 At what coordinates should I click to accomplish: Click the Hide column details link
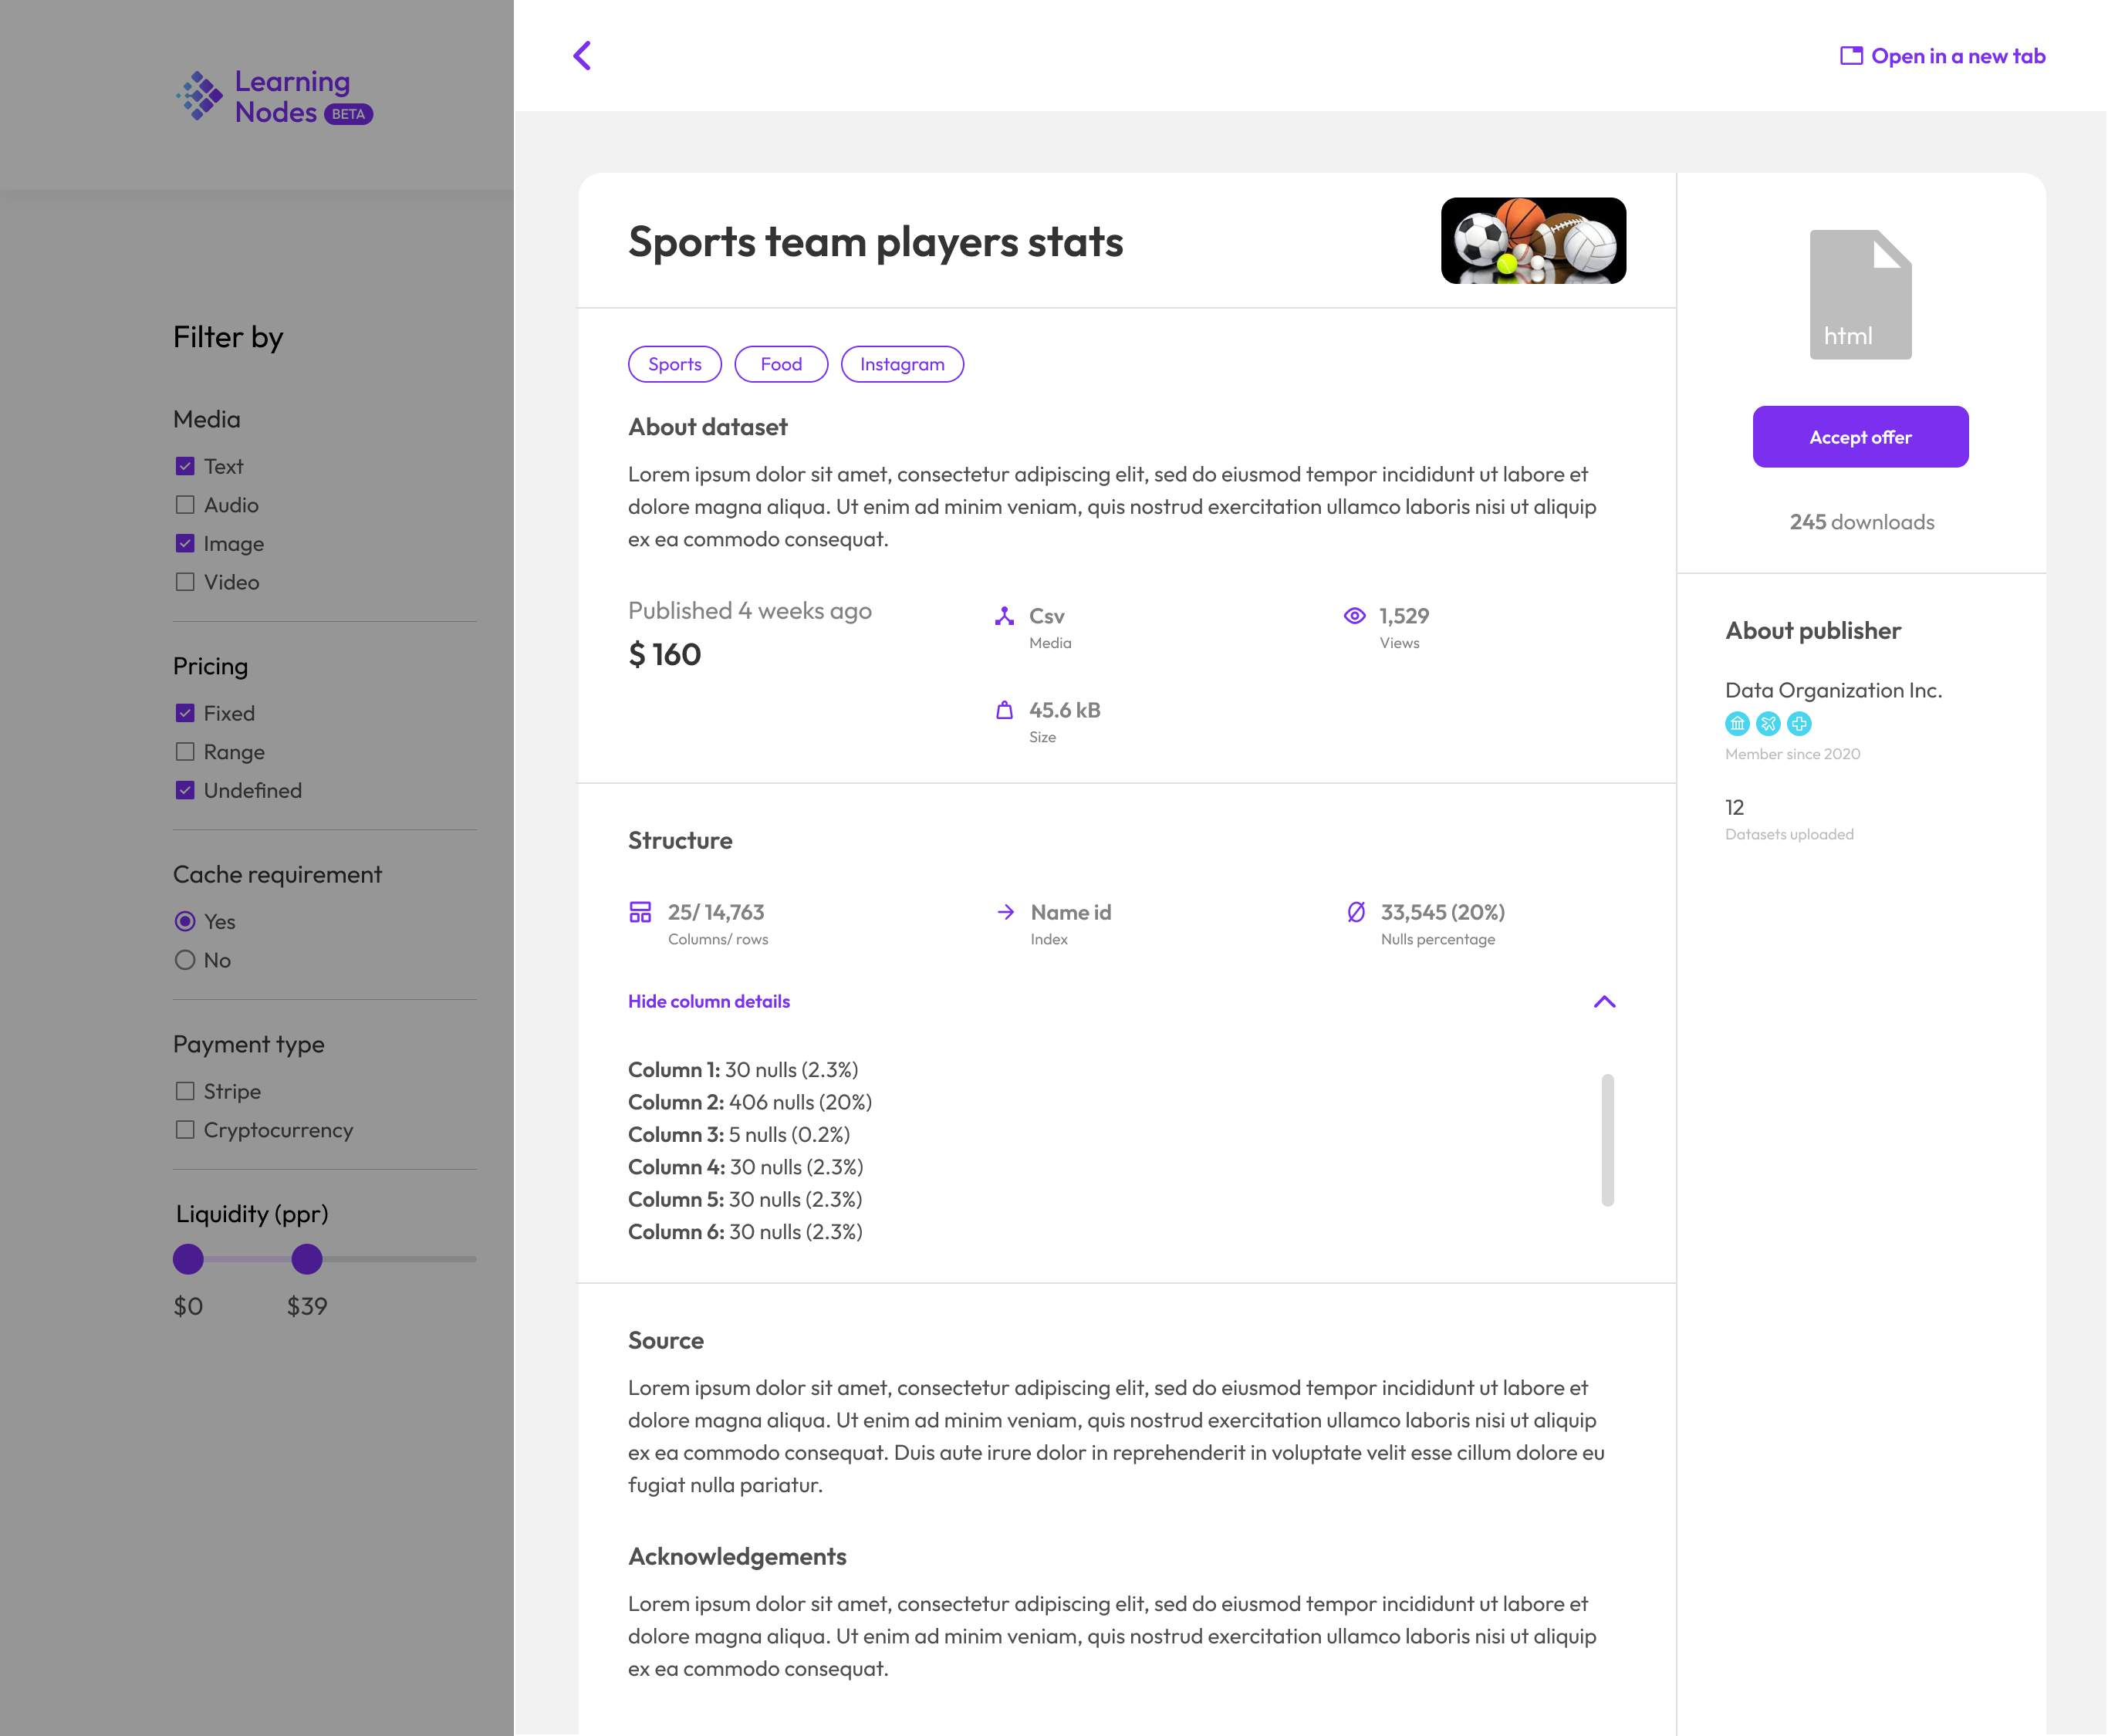click(x=708, y=1001)
